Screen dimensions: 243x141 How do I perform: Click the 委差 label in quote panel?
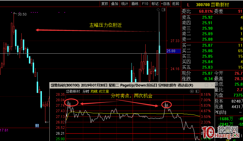pyautogui.click(x=219, y=11)
